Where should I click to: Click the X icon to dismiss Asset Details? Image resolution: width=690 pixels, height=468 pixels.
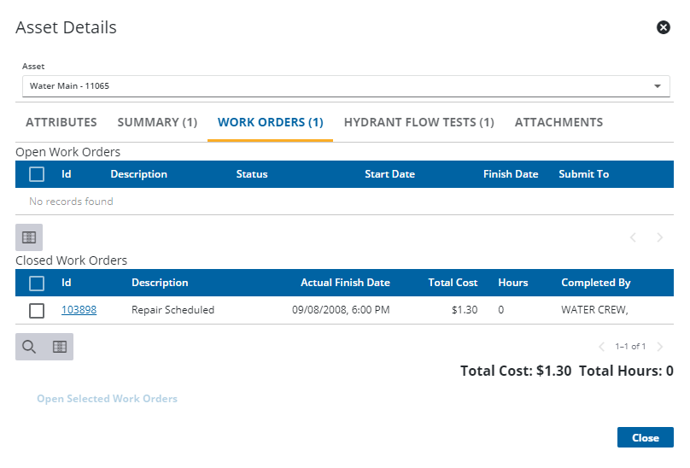pyautogui.click(x=663, y=27)
